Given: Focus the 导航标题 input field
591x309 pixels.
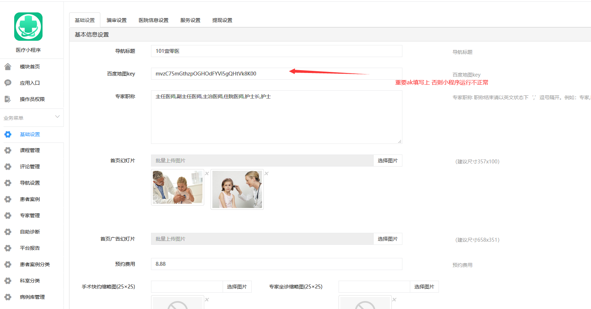Looking at the screenshot, I should pyautogui.click(x=277, y=51).
